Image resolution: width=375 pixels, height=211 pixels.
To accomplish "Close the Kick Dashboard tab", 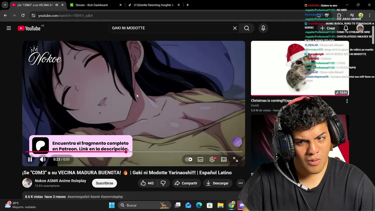I will [x=120, y=5].
